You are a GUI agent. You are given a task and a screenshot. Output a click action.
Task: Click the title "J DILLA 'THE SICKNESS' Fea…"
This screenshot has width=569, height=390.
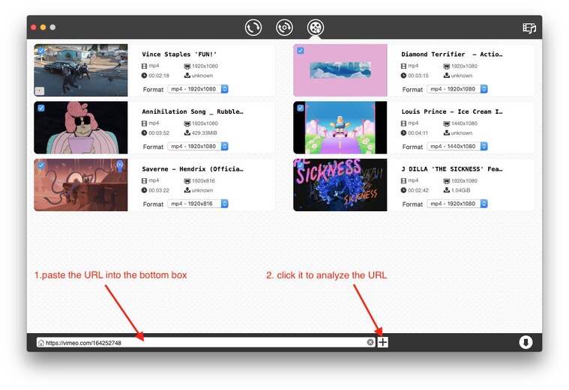452,169
